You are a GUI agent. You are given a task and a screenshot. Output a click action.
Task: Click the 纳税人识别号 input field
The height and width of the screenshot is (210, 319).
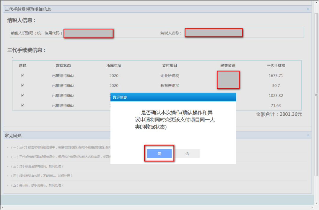[x=89, y=33]
